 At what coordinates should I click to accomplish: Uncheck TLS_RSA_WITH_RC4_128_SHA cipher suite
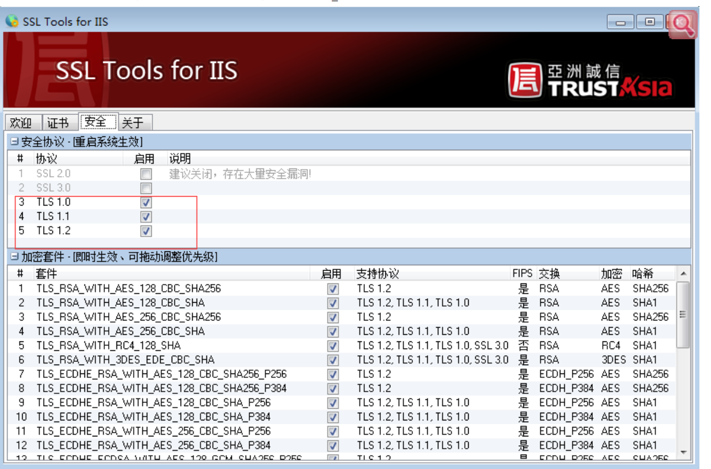pyautogui.click(x=333, y=346)
